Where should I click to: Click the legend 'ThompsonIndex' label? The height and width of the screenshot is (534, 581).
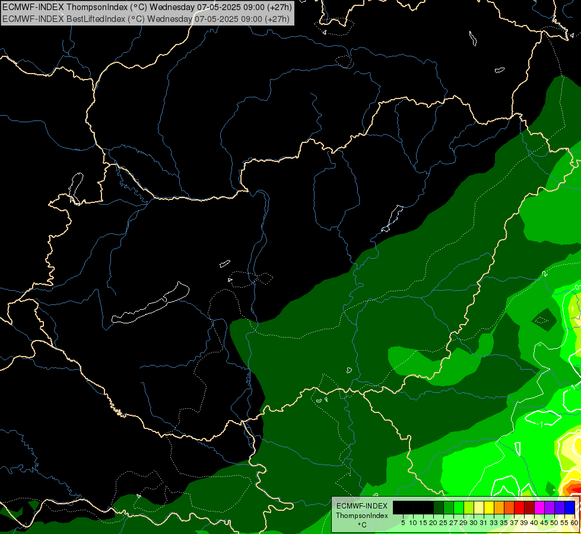click(361, 516)
